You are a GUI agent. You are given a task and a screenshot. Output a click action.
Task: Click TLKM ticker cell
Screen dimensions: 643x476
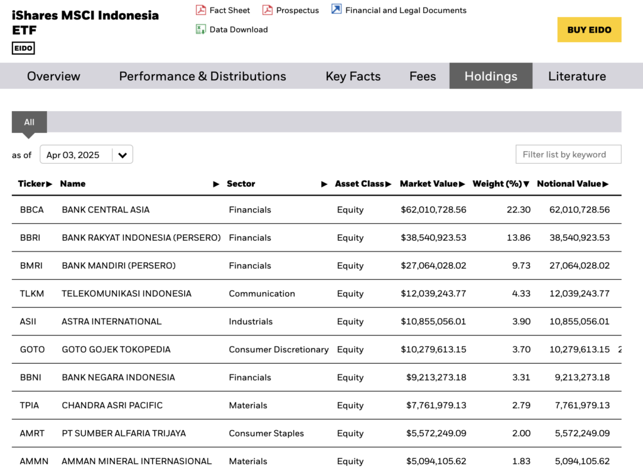click(x=31, y=294)
